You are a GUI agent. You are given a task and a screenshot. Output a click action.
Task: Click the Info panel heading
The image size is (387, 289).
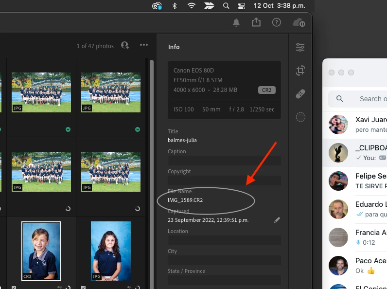174,47
